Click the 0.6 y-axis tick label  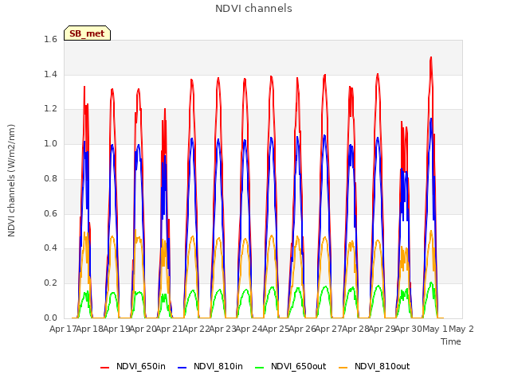pos(50,213)
